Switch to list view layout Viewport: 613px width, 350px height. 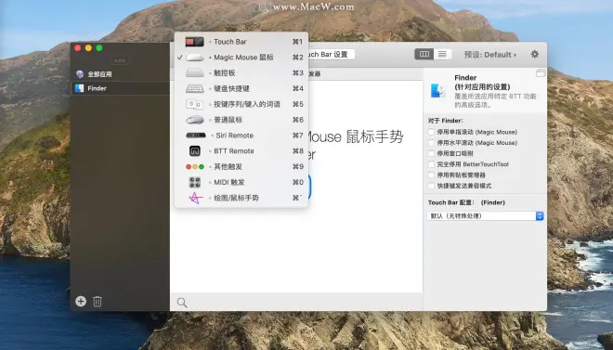(442, 54)
